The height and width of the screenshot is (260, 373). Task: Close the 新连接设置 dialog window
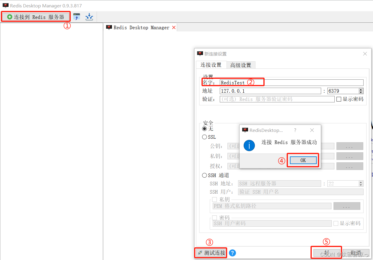365,54
